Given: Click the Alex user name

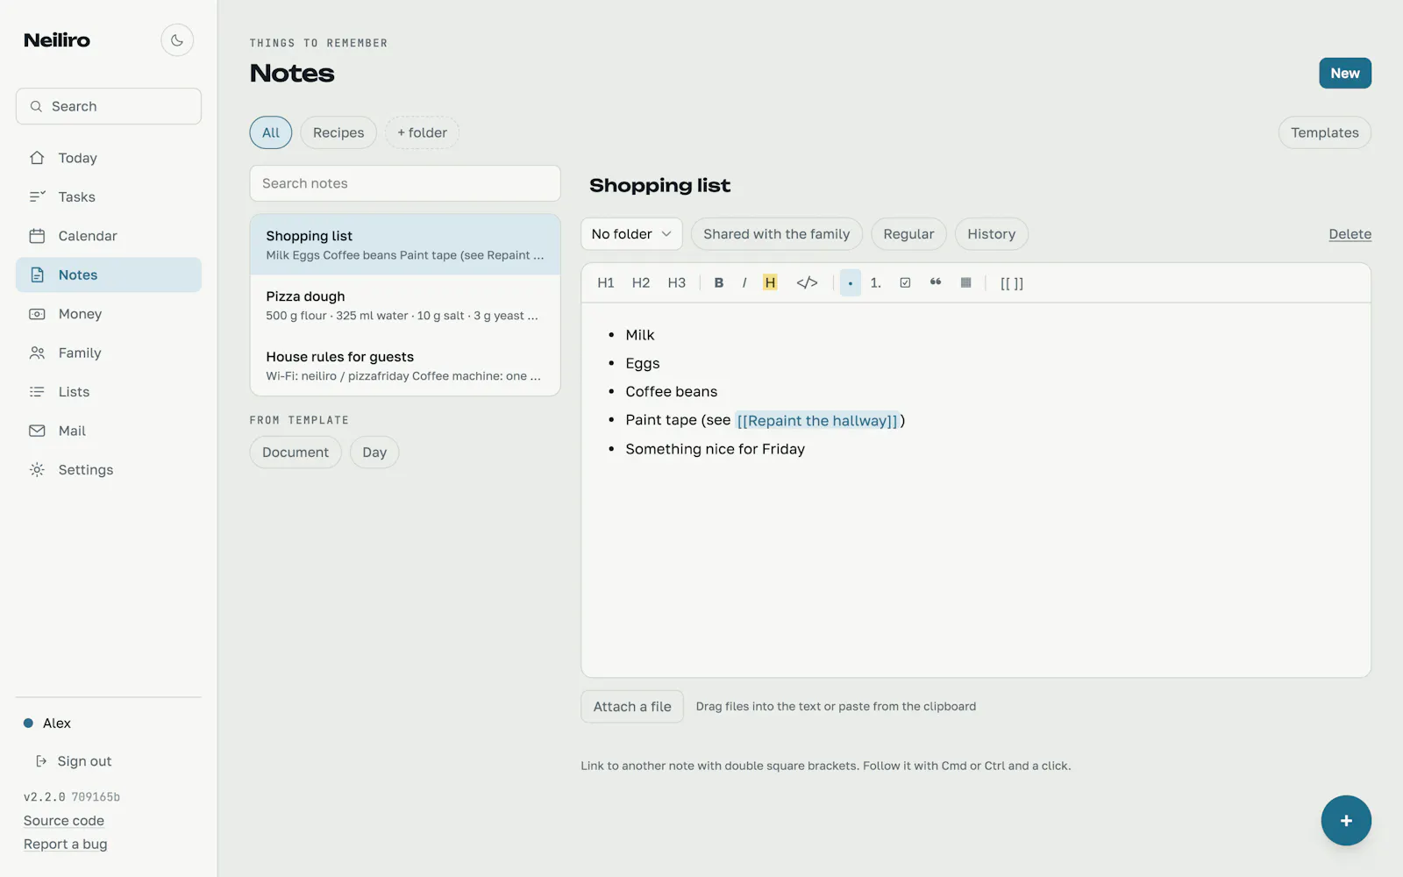Looking at the screenshot, I should pyautogui.click(x=57, y=724).
